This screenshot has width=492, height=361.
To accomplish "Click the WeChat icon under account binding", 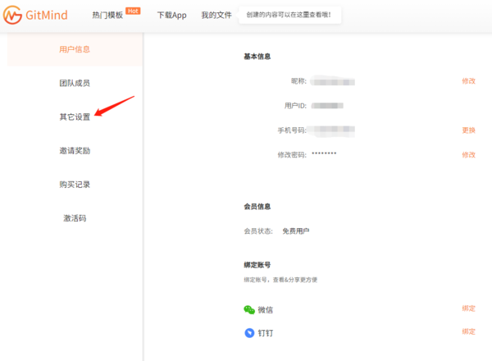I will (249, 309).
